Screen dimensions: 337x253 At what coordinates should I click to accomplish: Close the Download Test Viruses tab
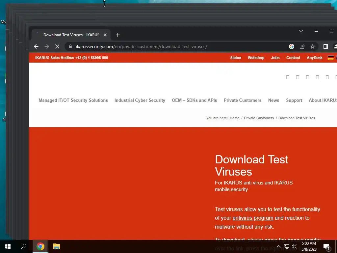(x=105, y=35)
